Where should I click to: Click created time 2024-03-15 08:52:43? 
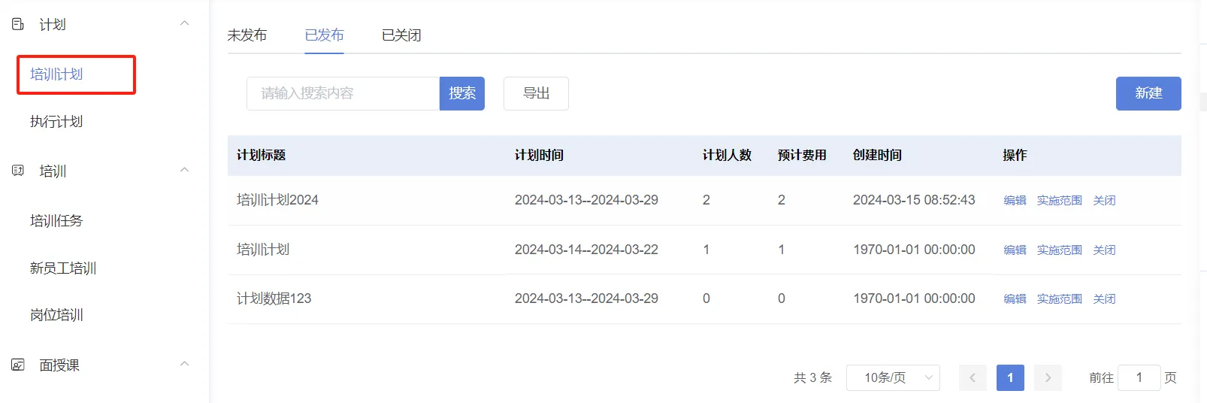[914, 200]
